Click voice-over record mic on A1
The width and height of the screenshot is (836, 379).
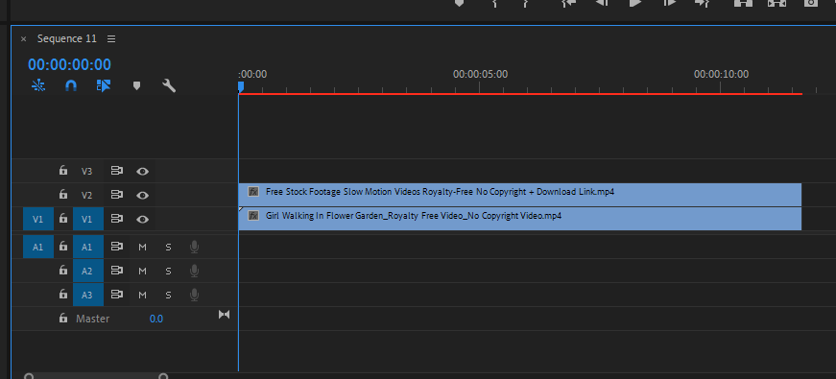coord(195,247)
